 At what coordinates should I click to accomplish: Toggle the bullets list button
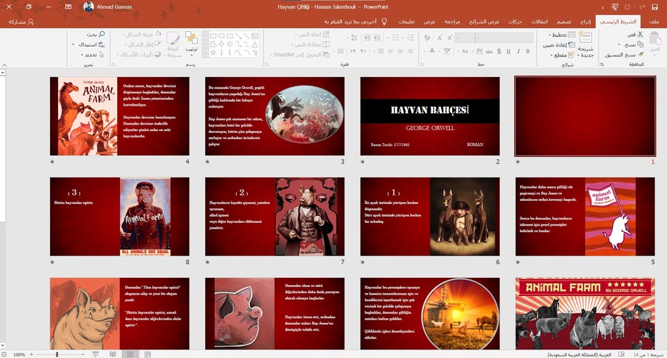(x=410, y=38)
